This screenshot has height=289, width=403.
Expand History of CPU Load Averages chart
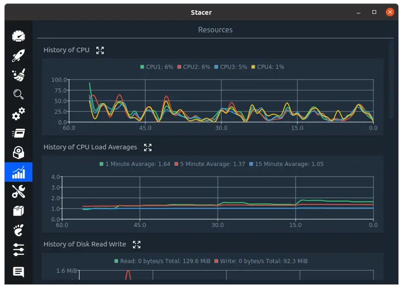point(147,148)
